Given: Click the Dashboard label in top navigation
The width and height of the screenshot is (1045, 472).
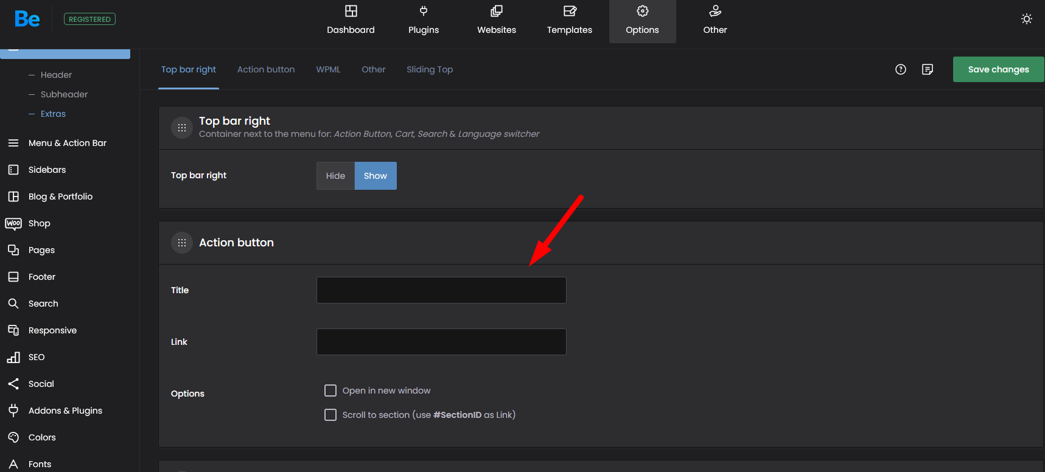Looking at the screenshot, I should tap(351, 30).
